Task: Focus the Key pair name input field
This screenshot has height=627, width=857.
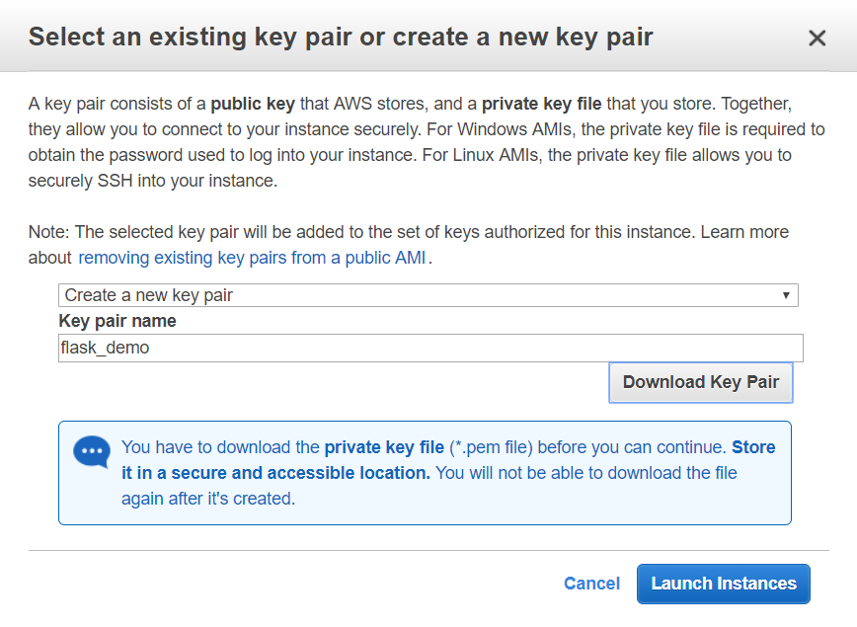Action: [x=430, y=348]
